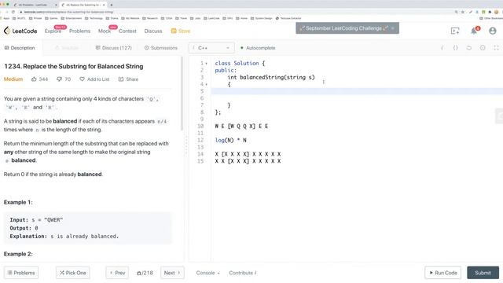Open the Technology bookmarks folder
Screen dimensions: 503x283
coord(94,18)
